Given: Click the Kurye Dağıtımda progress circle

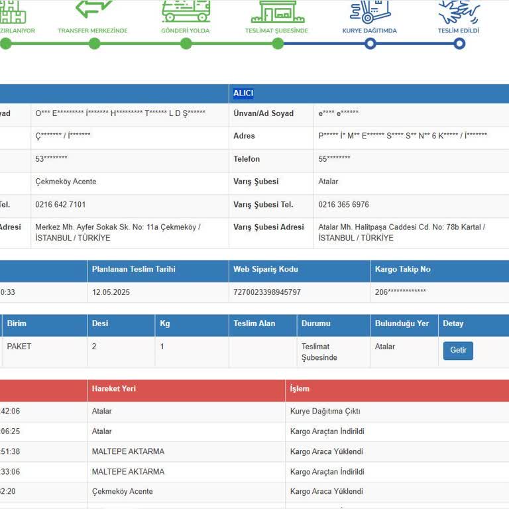Looking at the screenshot, I should click(x=370, y=44).
